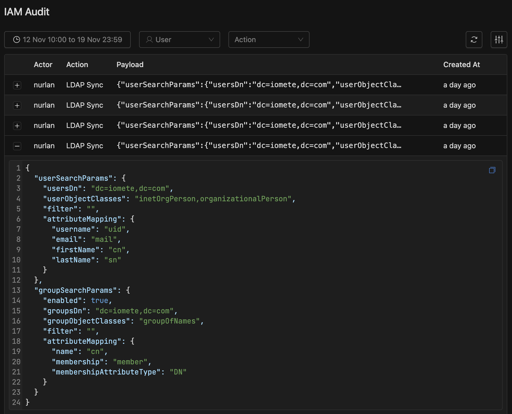Click the "member" value on line 20
Screen dimensions: 512x414
[130, 362]
